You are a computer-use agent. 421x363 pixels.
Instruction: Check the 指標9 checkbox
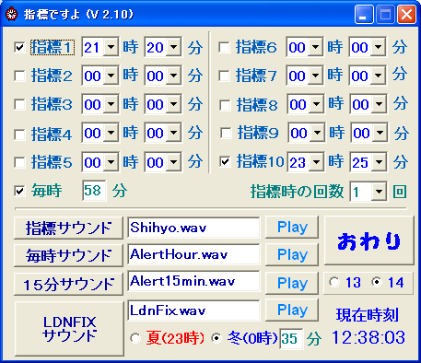pos(226,134)
